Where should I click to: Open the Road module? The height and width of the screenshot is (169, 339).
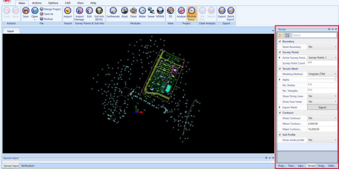click(124, 10)
